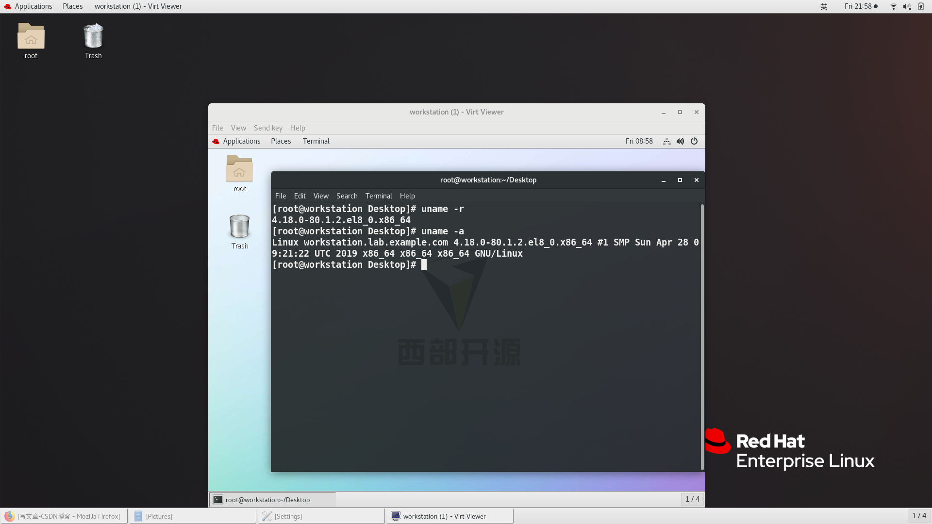Click host workspace switcher 1/4
This screenshot has width=932, height=524.
[919, 516]
